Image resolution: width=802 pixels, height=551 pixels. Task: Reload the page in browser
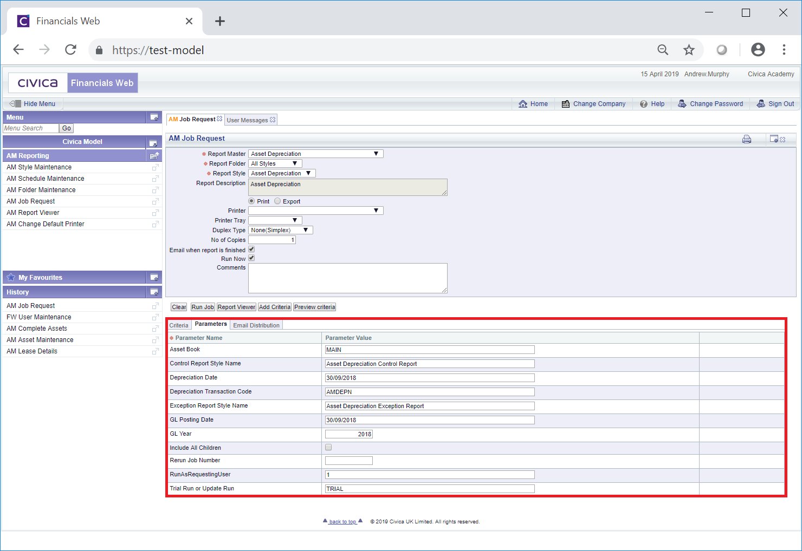[x=70, y=50]
